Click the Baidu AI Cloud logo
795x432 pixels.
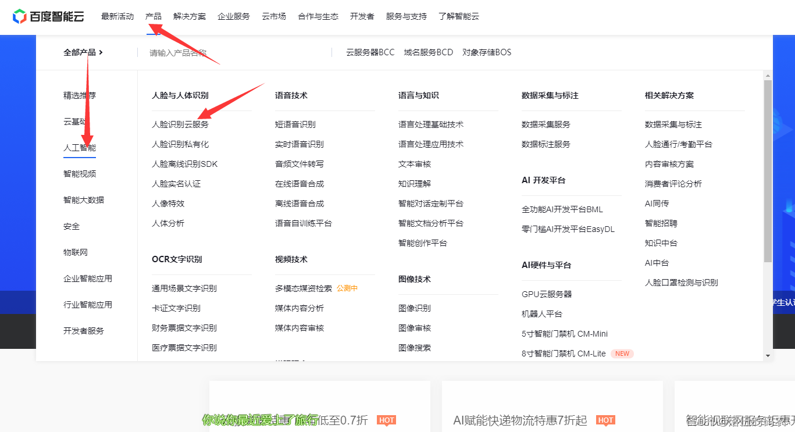coord(48,16)
